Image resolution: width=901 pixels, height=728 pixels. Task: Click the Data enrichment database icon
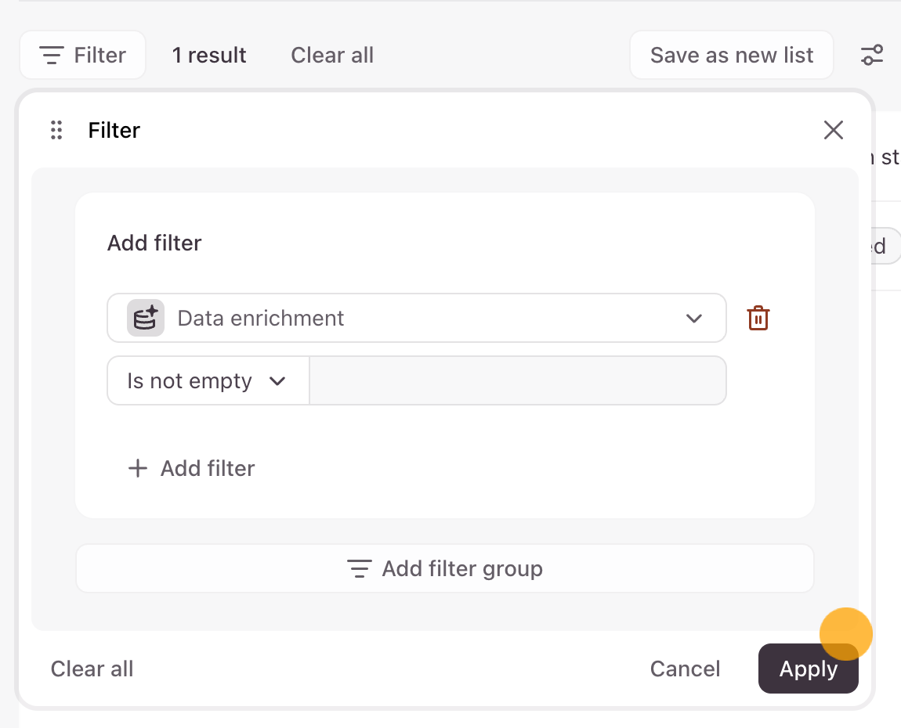pos(146,319)
